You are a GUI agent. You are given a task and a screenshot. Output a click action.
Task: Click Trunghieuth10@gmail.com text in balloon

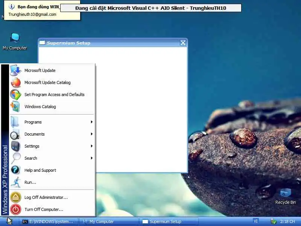pyautogui.click(x=32, y=14)
